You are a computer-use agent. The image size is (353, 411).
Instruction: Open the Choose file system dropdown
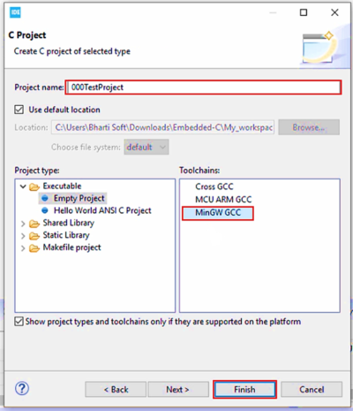(x=146, y=147)
